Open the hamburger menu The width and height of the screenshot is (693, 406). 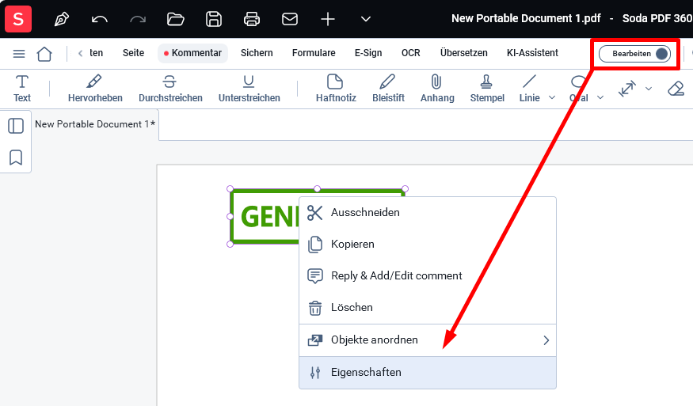point(19,54)
